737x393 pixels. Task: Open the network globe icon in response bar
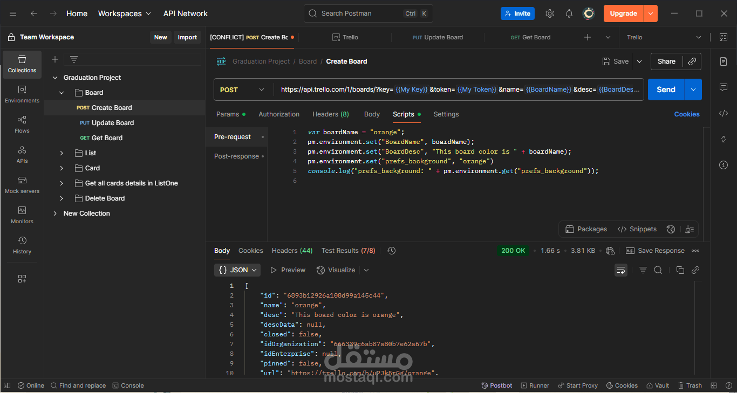[x=610, y=251]
